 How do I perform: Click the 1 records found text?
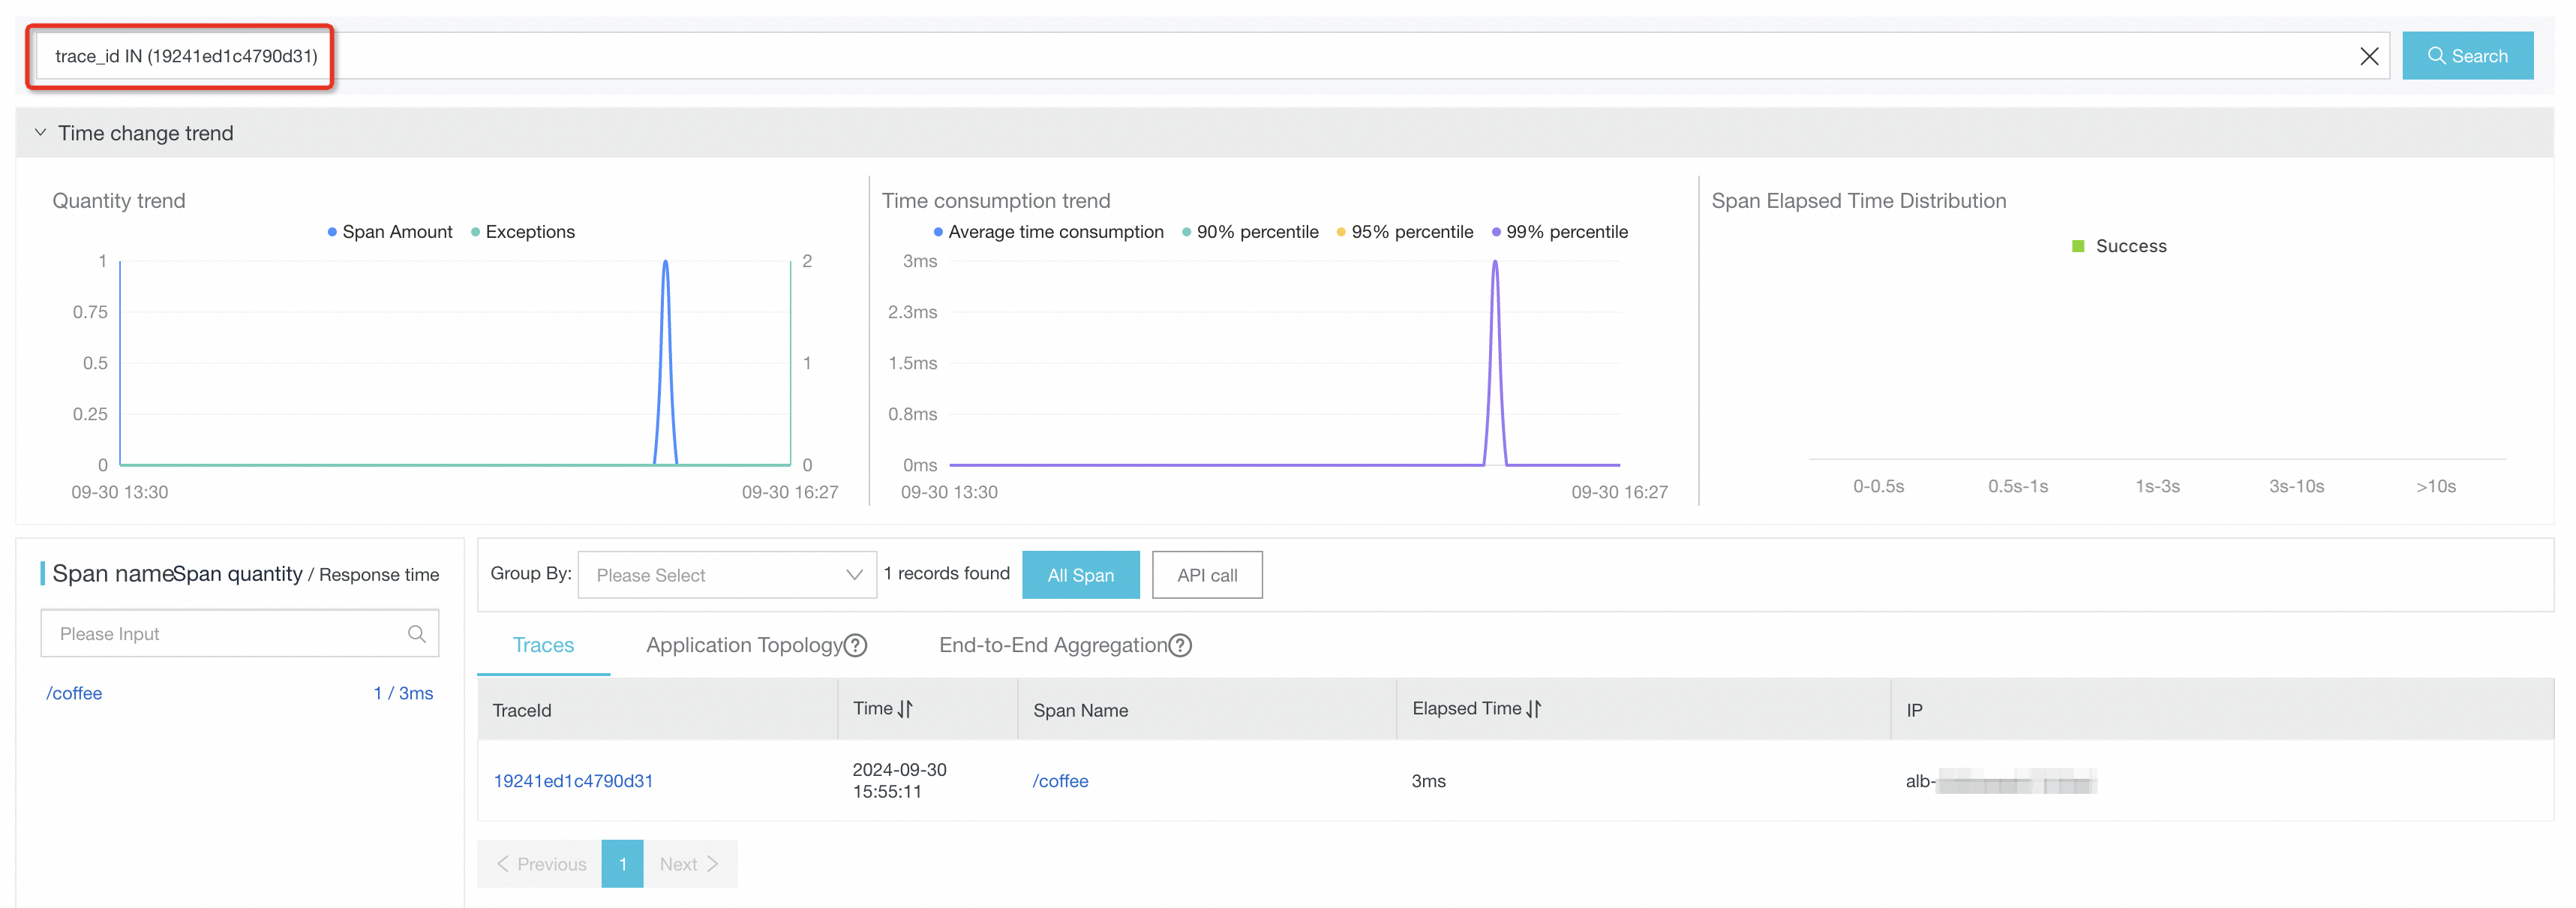[946, 573]
